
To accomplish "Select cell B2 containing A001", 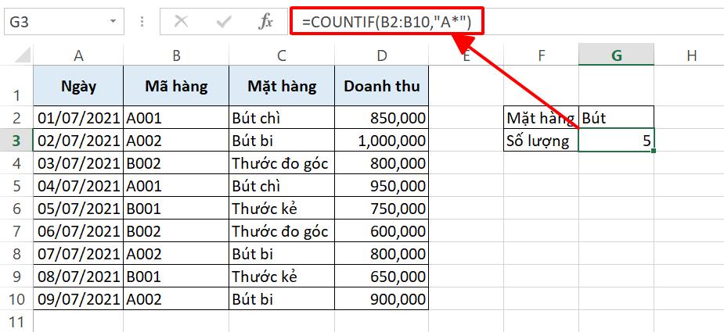I will point(176,118).
